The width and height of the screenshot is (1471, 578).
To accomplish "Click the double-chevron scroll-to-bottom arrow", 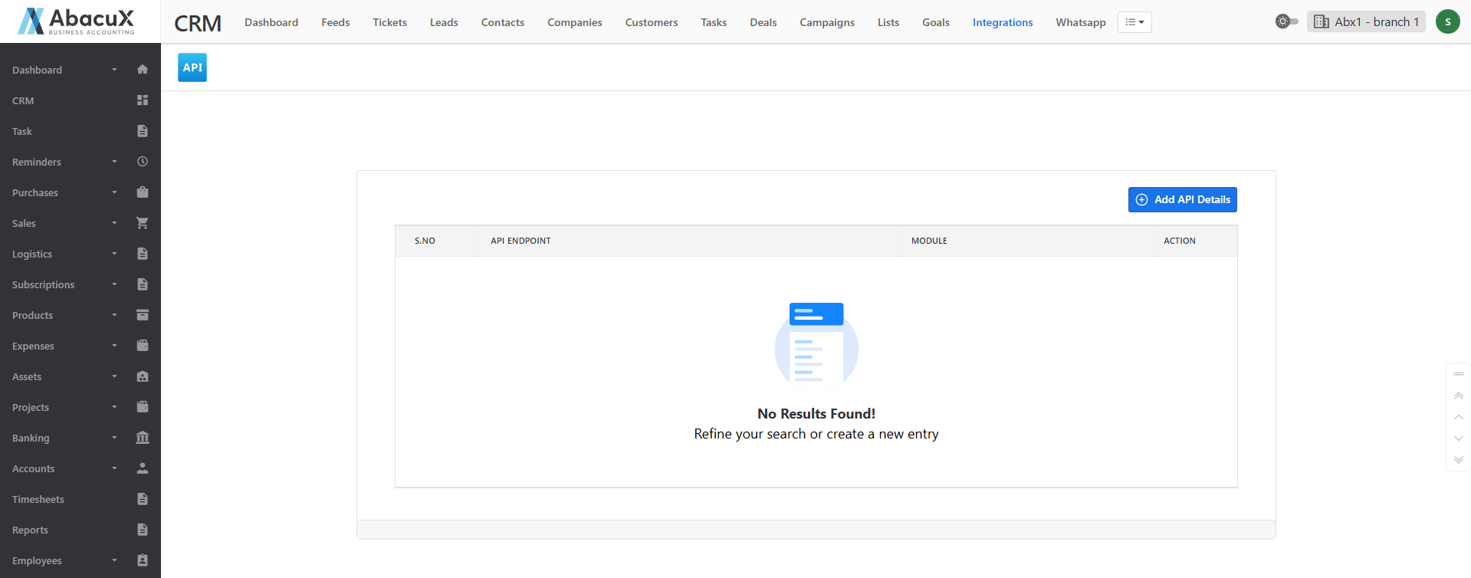I will [1458, 460].
